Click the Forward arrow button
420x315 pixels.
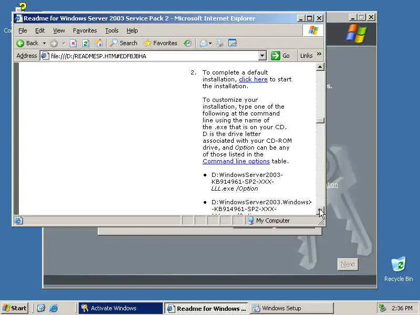coord(54,43)
